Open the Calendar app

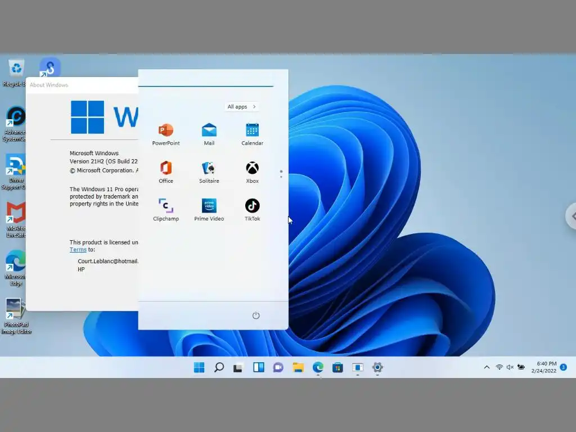[x=252, y=134]
